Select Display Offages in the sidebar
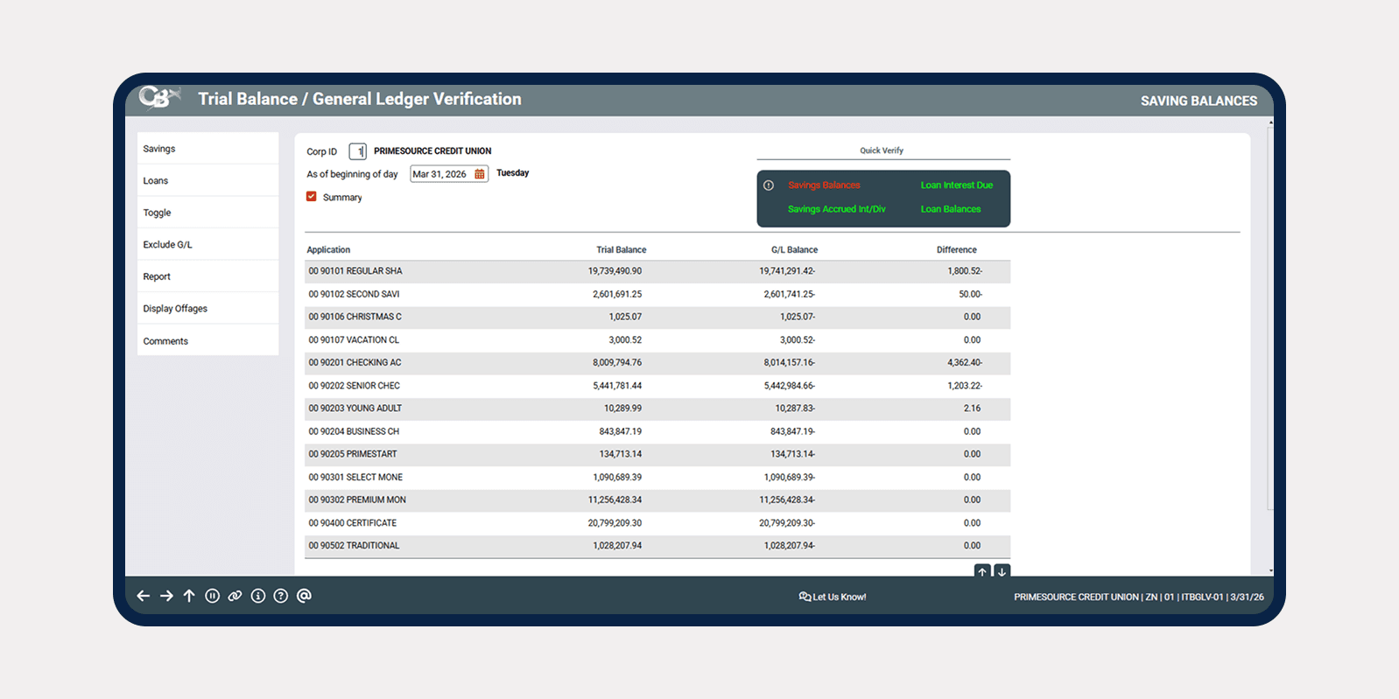Viewport: 1399px width, 699px height. (207, 309)
